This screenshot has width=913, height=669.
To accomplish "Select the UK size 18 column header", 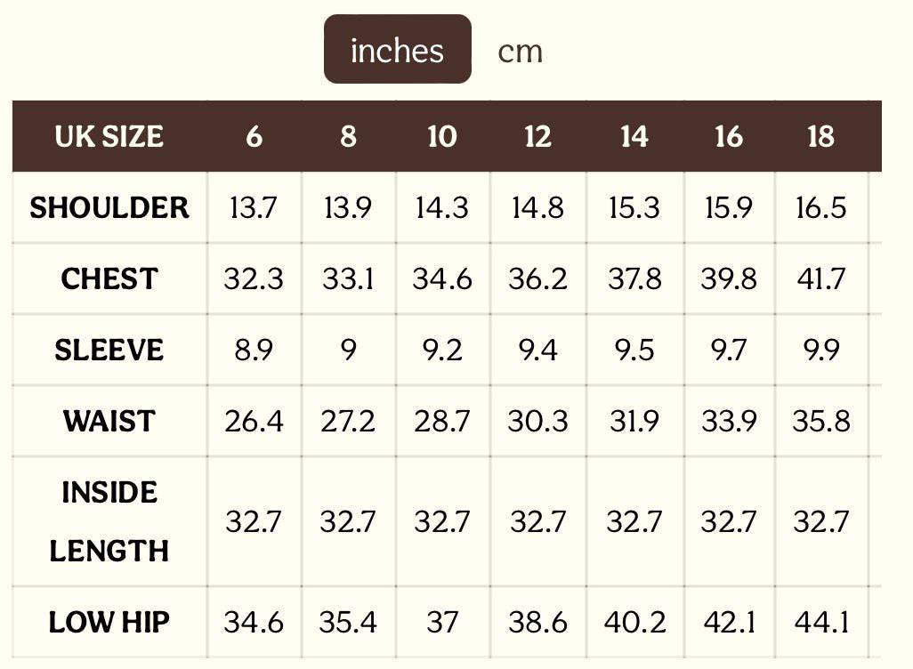I will coord(820,136).
